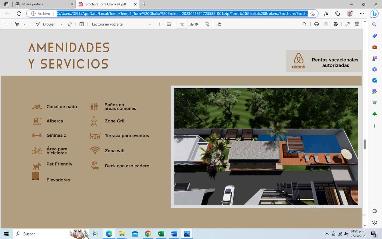This screenshot has height=239, width=382.
Task: Open sidebar search icon
Action: coord(374,25)
